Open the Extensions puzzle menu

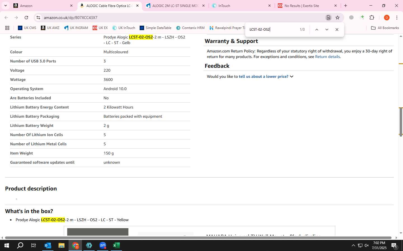point(372,18)
